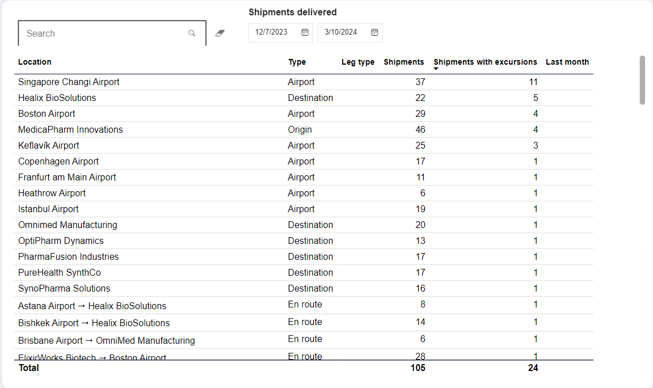This screenshot has height=388, width=653.
Task: Click the sort arrow under Shipments with excursions
Action: [x=436, y=69]
